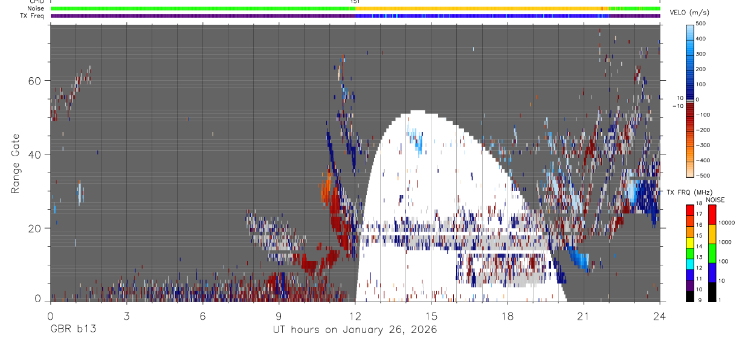Click the '6' hour tick on the UT axis
The image size is (742, 342).
click(x=202, y=316)
